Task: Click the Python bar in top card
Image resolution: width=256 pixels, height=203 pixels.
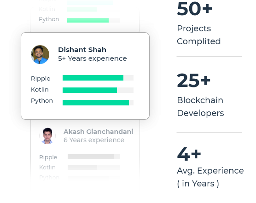Action: coord(93,20)
